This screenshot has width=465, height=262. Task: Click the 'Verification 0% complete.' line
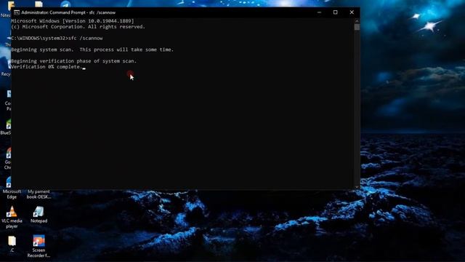[46, 67]
